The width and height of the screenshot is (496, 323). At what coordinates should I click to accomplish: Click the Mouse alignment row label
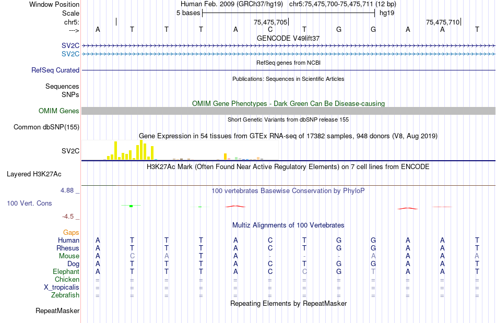pyautogui.click(x=69, y=256)
